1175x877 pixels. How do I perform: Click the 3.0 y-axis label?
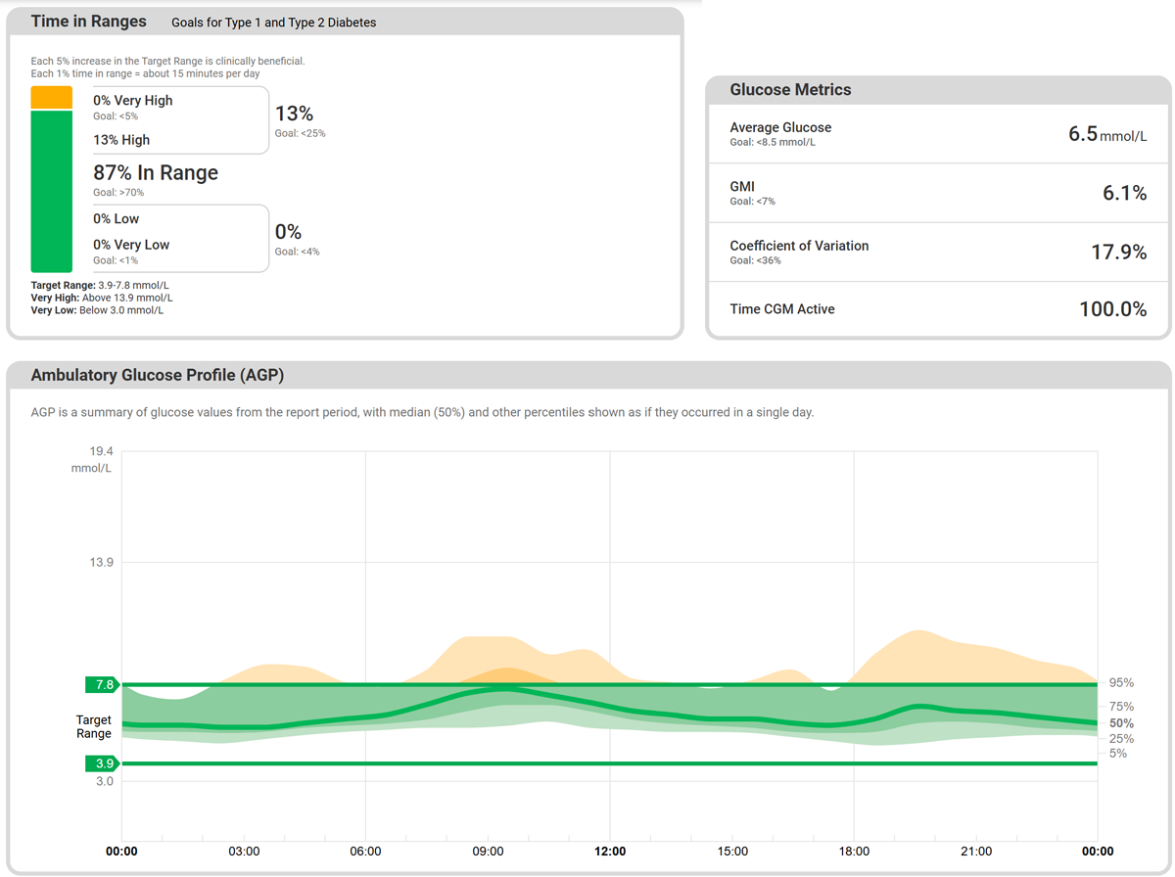click(x=104, y=781)
